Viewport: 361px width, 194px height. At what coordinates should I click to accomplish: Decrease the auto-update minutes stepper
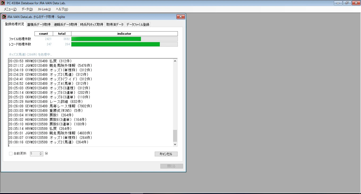(41, 155)
